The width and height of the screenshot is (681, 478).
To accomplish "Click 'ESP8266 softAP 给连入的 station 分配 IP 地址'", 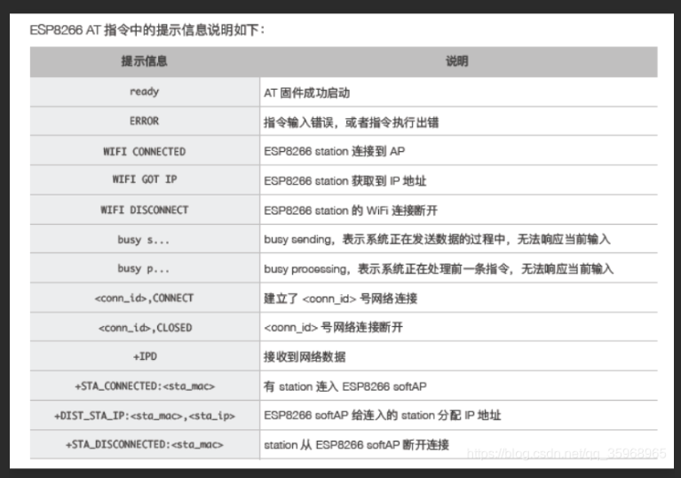I will pyautogui.click(x=382, y=415).
